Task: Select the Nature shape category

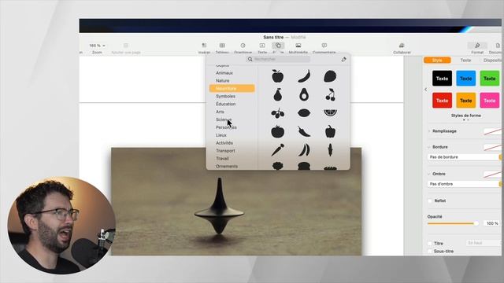Action: pyautogui.click(x=223, y=81)
